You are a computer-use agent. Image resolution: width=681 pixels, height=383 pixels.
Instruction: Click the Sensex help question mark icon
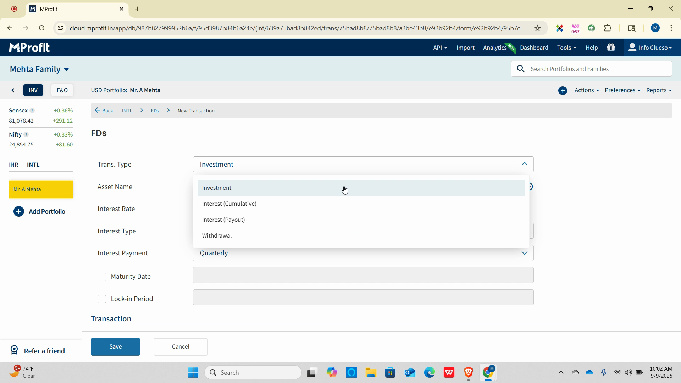32,111
